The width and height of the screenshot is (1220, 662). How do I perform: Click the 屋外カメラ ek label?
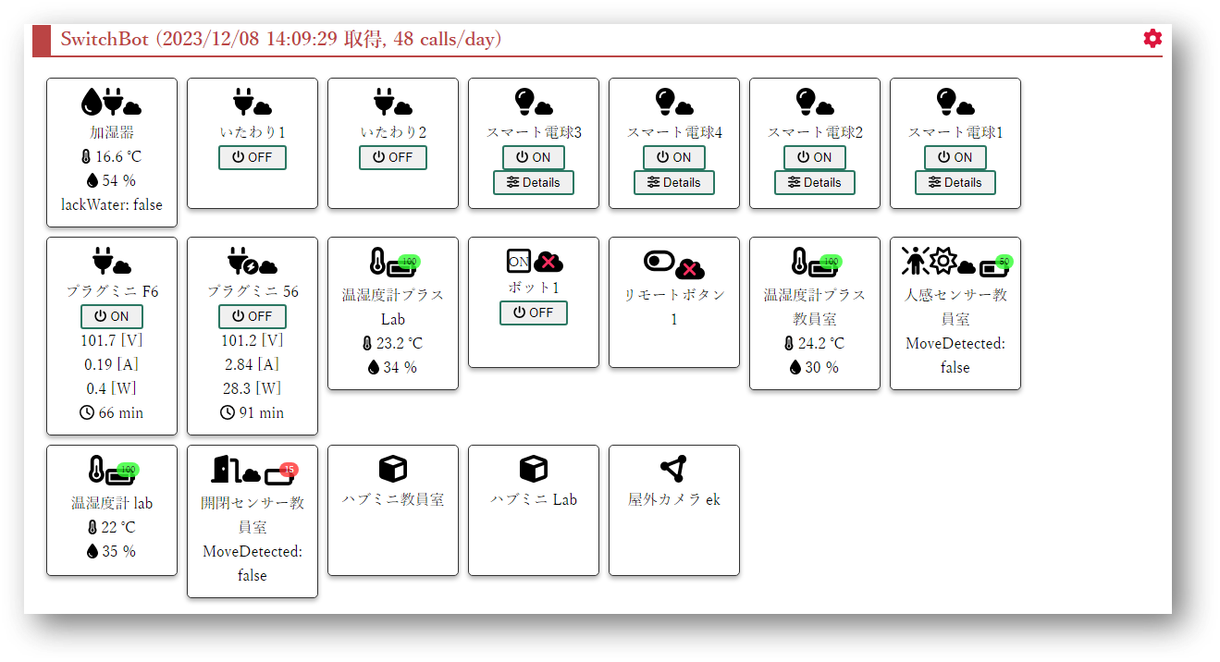(674, 499)
